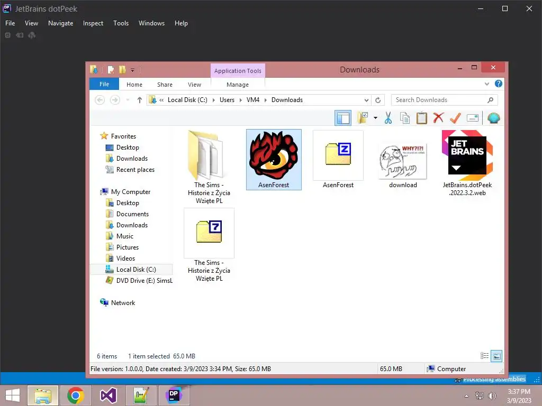Click Users breadcrumb in address bar
Screen dimensions: 542x406
[227, 100]
